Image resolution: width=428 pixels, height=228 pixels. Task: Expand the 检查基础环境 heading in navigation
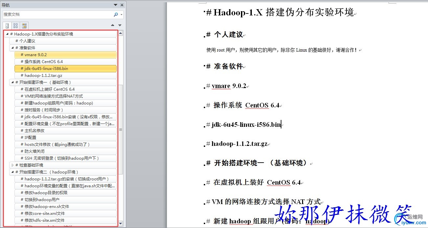pos(12,165)
